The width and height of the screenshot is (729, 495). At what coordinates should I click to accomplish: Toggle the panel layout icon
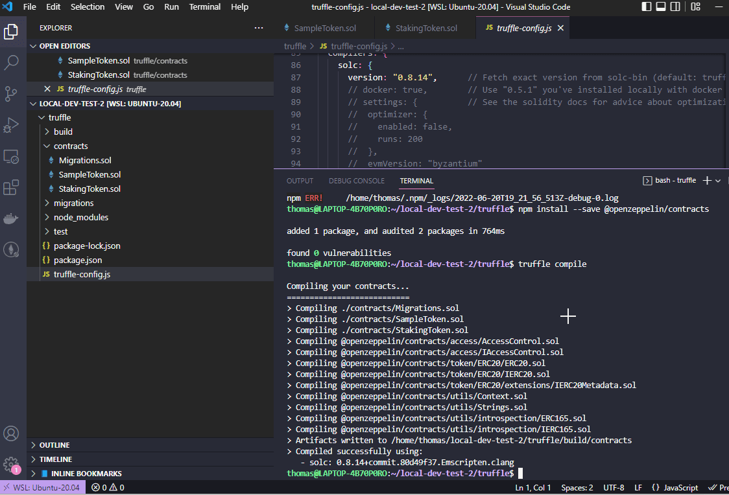coord(661,6)
